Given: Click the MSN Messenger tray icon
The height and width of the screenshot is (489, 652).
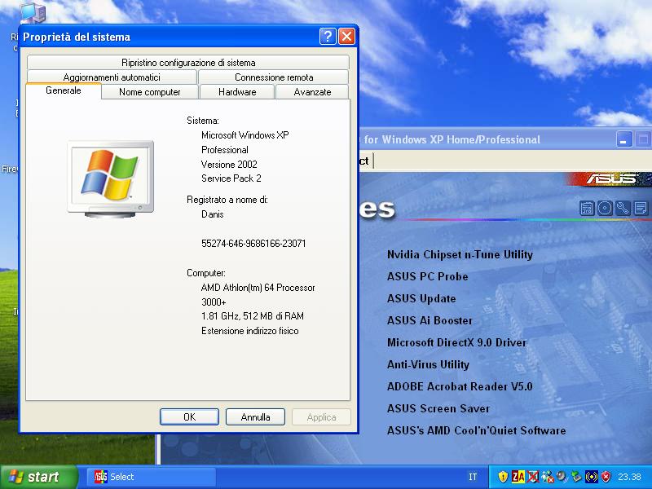Looking at the screenshot, I should [x=548, y=477].
